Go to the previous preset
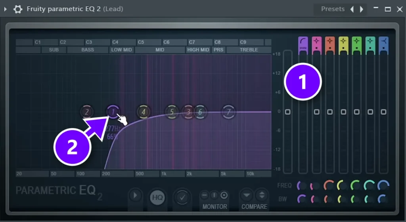 pos(352,9)
